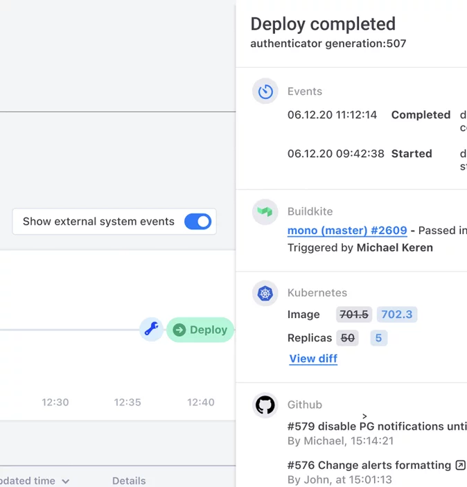
Task: Click old image tag 701.5
Action: (x=354, y=315)
